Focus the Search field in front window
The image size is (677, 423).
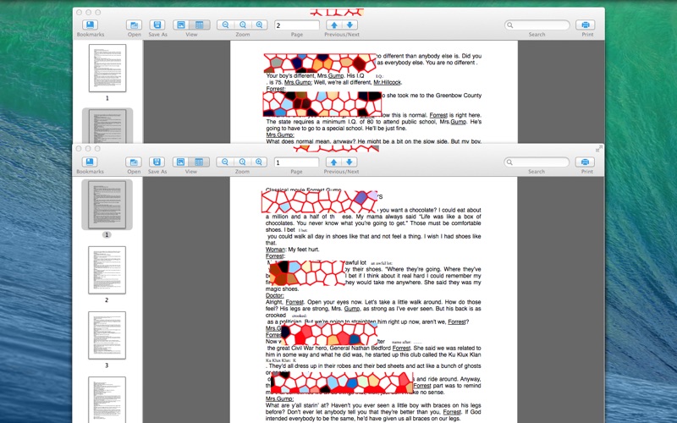(x=537, y=162)
